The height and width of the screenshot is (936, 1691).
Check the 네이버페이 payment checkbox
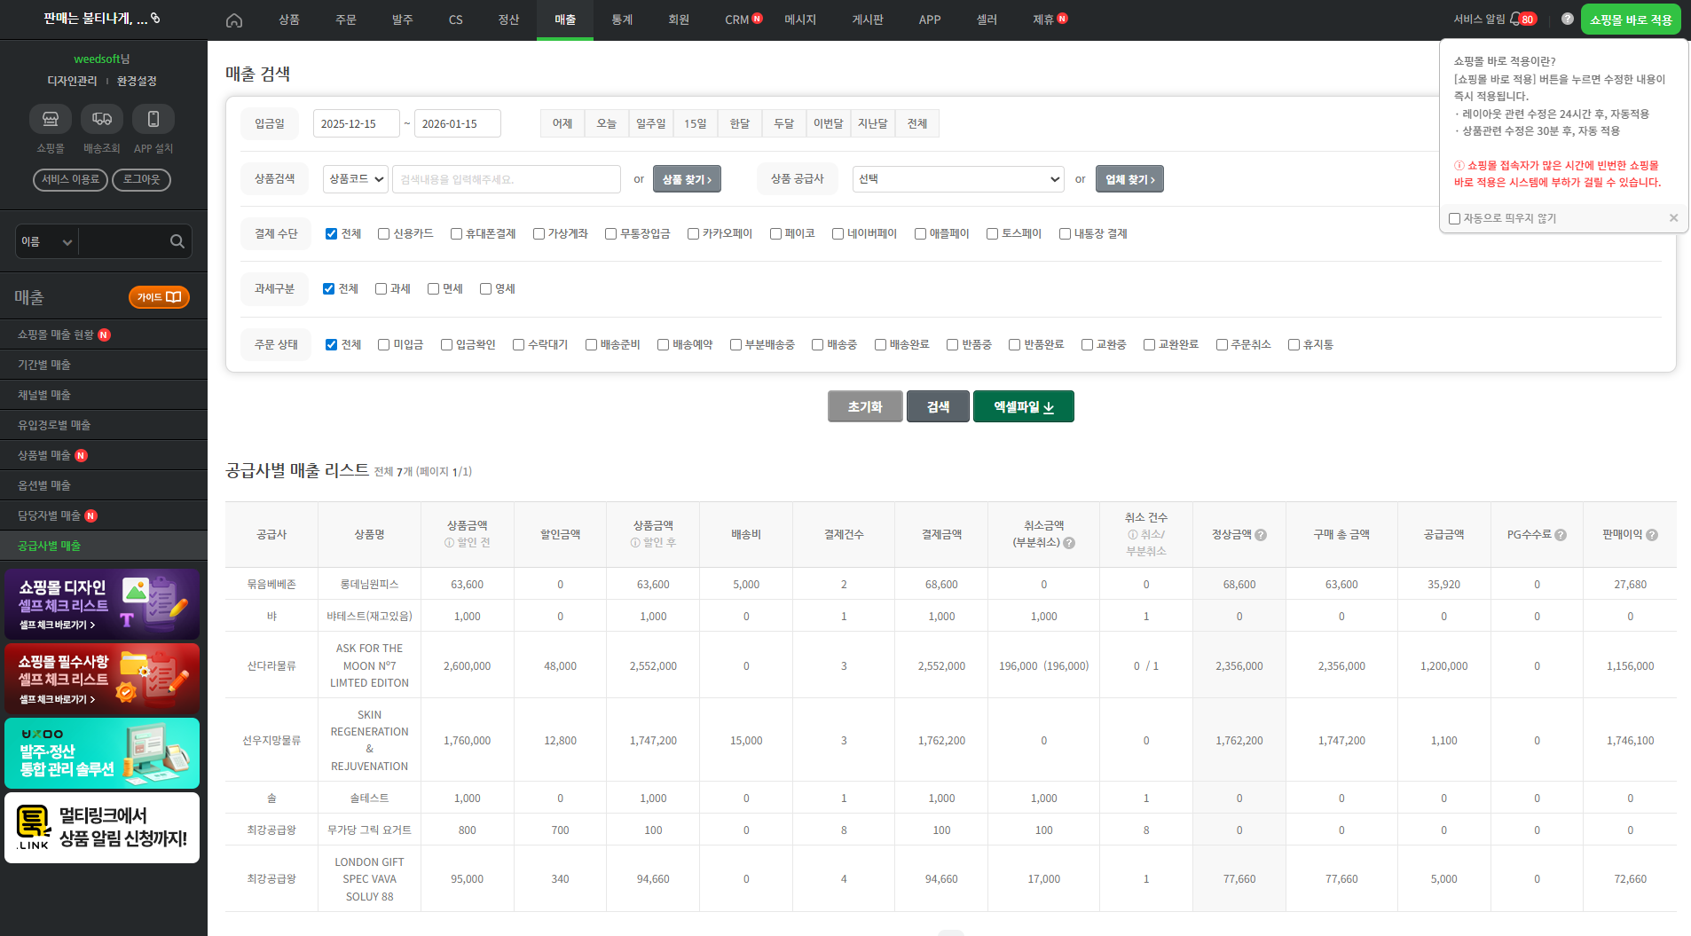[838, 233]
